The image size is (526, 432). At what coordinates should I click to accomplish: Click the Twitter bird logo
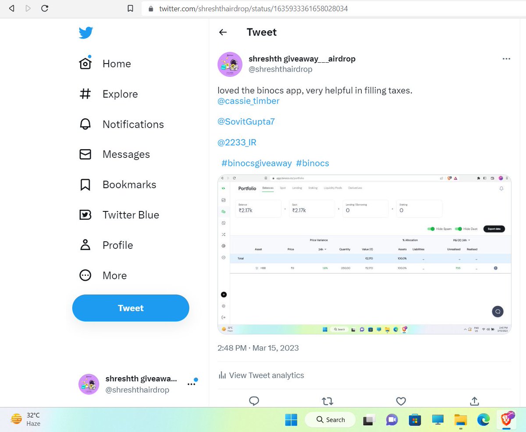(85, 33)
